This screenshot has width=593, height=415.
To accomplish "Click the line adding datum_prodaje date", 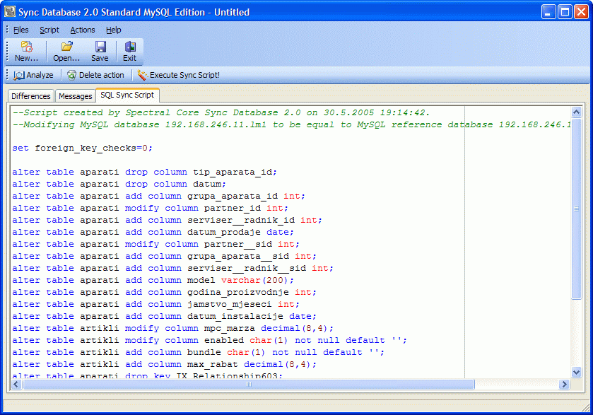I will pos(153,233).
